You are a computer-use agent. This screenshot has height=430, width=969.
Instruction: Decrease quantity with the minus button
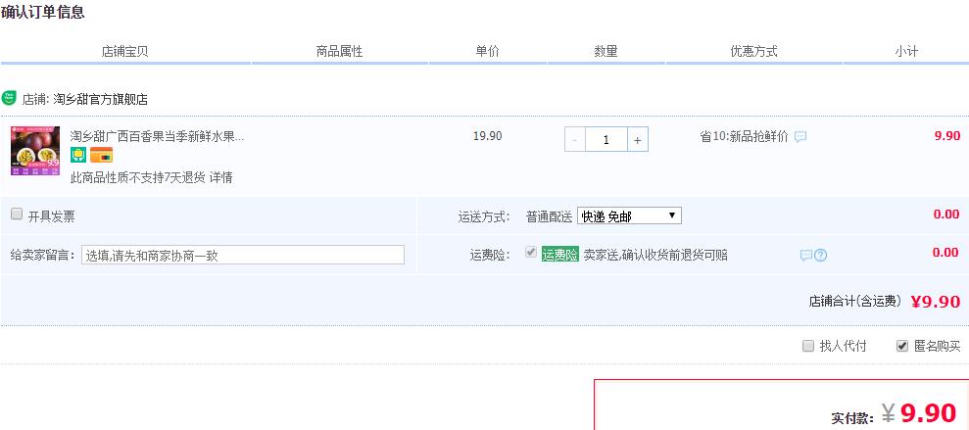coord(575,140)
